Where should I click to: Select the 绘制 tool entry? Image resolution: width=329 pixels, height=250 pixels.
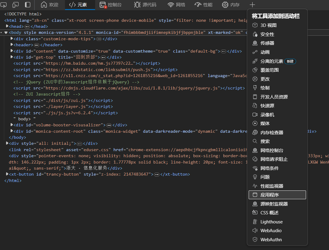(277, 88)
